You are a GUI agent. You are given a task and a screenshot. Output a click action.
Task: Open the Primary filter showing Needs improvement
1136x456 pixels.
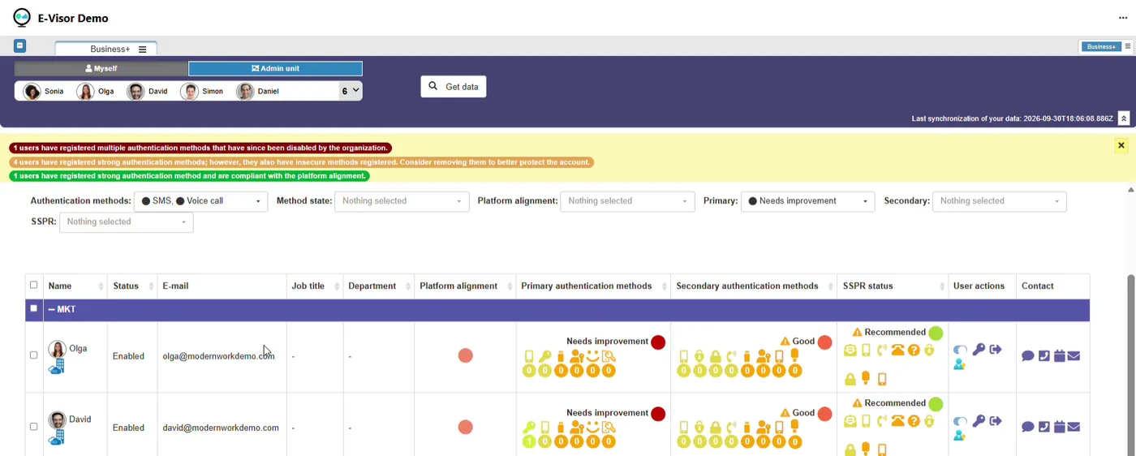pos(808,201)
